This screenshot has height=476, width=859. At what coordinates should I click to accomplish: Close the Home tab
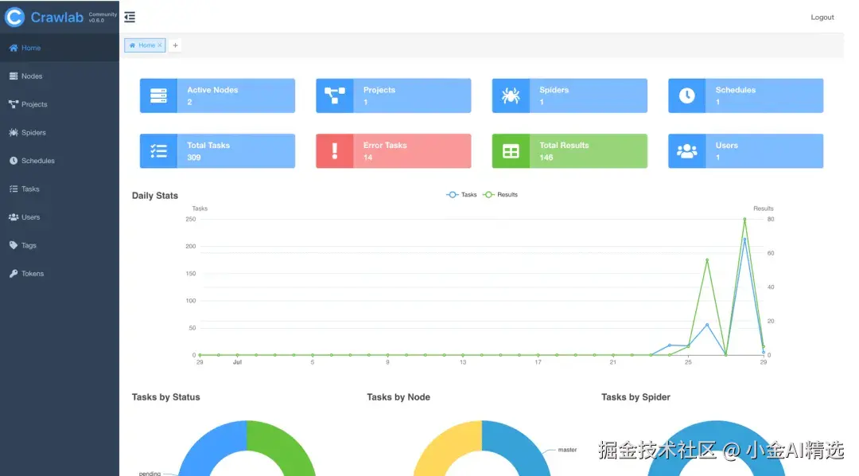click(x=160, y=45)
